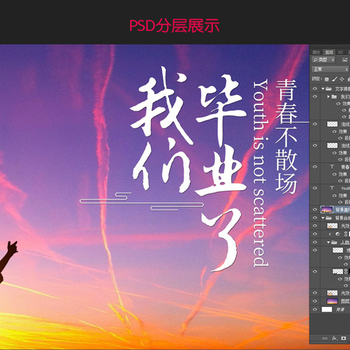
Task: Lock transparent pixels in the lock row
Action: (x=327, y=79)
